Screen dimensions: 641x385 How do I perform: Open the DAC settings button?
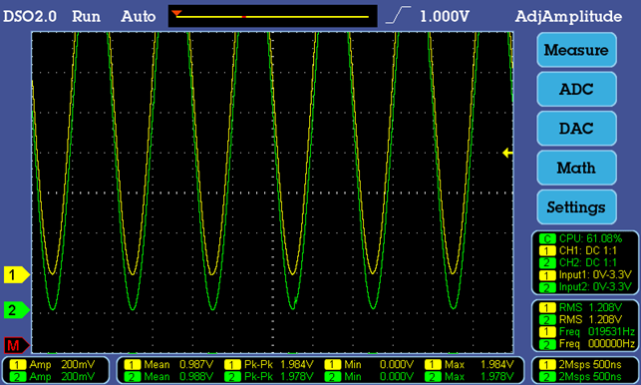coord(576,129)
